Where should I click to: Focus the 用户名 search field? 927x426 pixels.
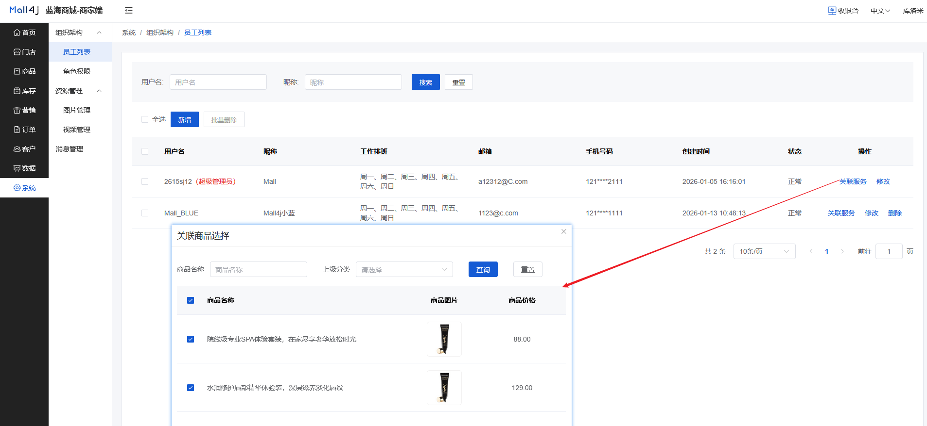[218, 82]
